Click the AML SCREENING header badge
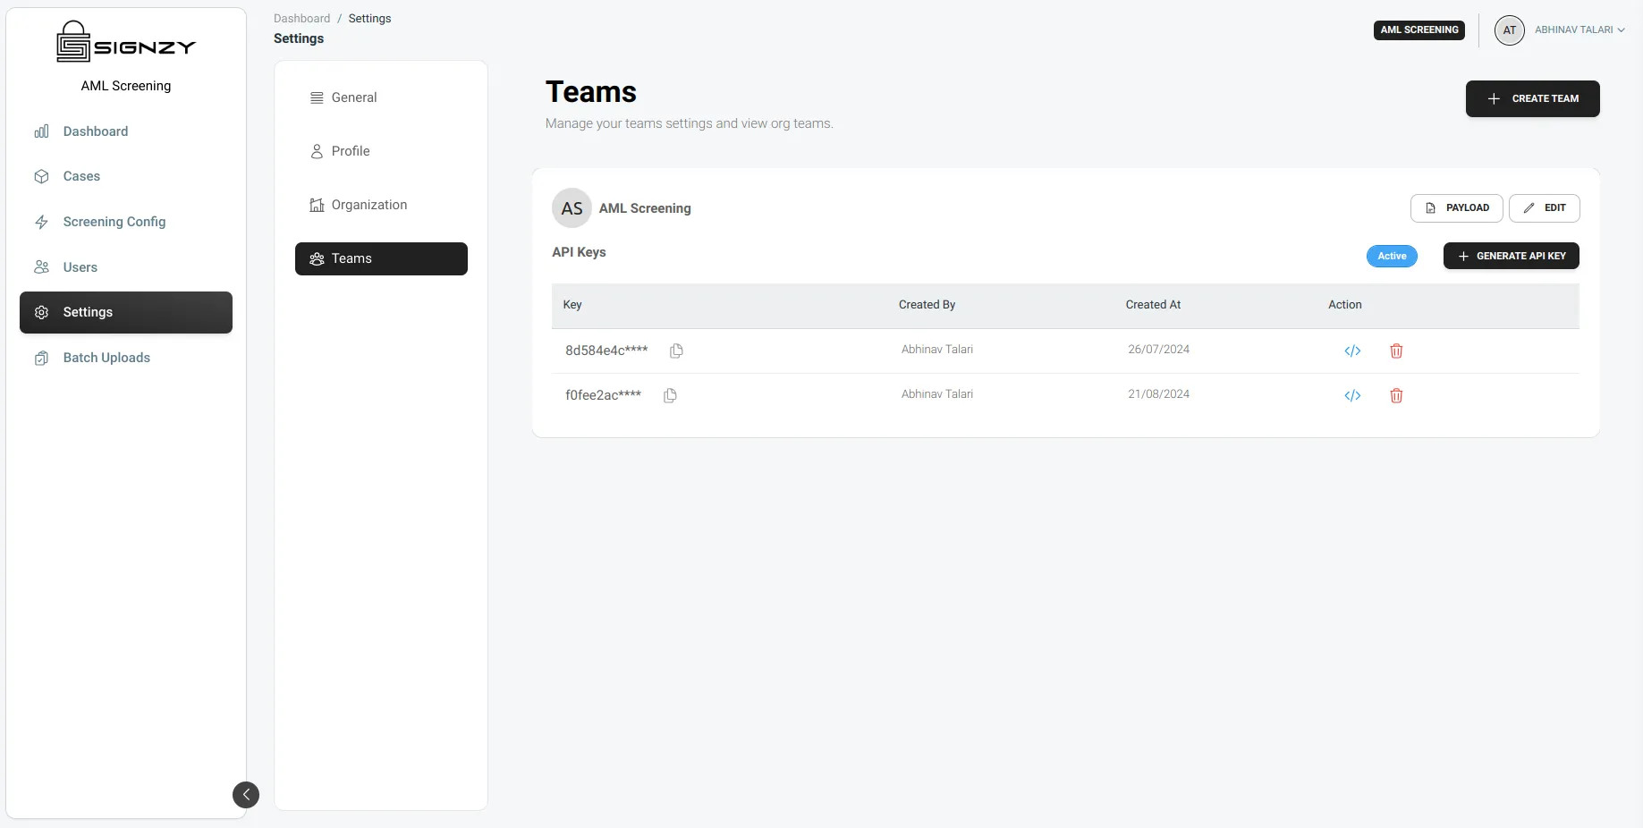 (1419, 30)
